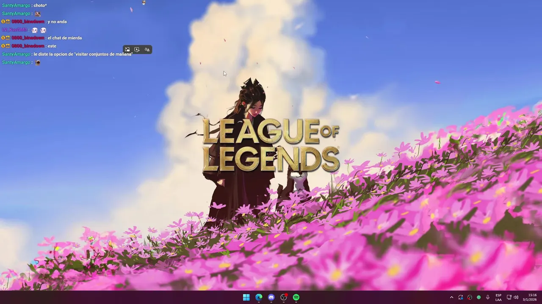Click the translate icon on the overlay toolbar
The width and height of the screenshot is (542, 304).
[x=147, y=49]
